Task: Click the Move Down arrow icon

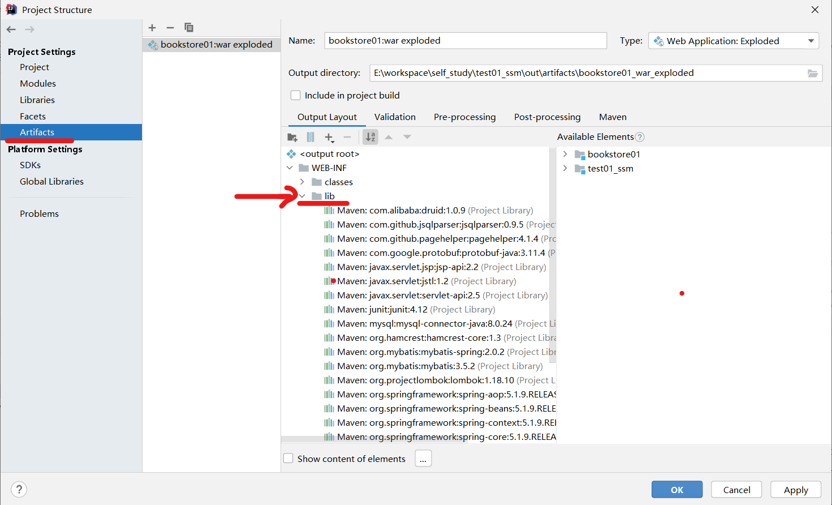Action: 407,137
